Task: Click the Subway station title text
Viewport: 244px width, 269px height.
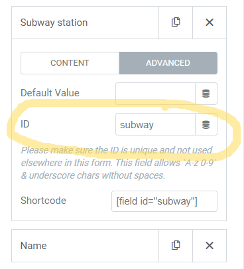Action: point(54,23)
